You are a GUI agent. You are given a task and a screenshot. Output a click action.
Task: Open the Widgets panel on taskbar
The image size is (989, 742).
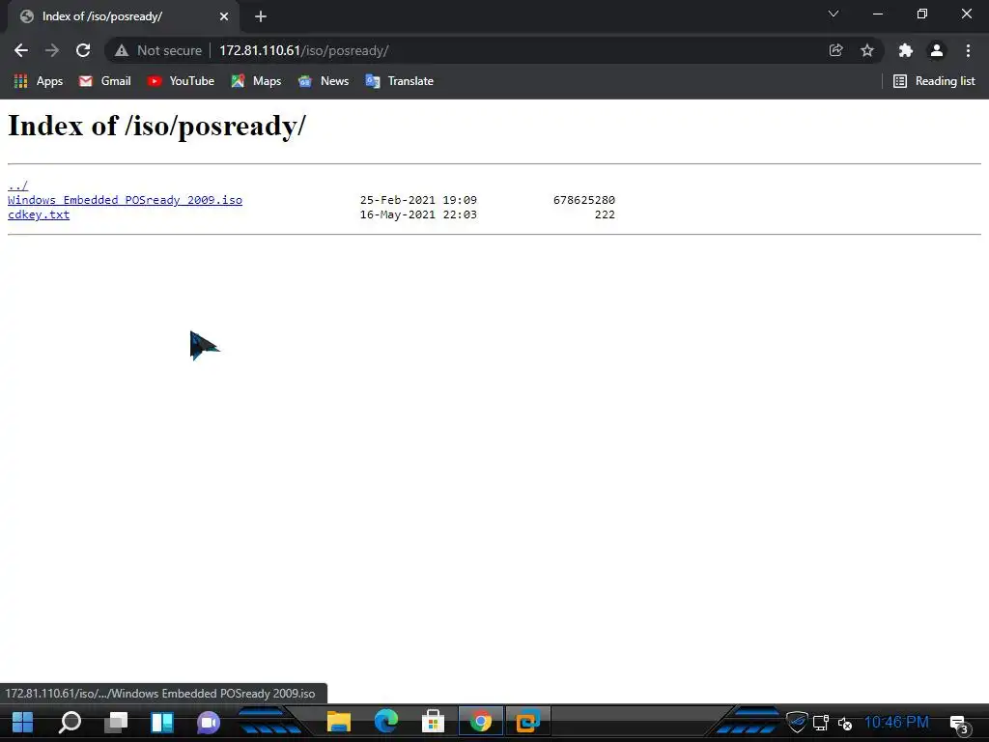(x=162, y=722)
